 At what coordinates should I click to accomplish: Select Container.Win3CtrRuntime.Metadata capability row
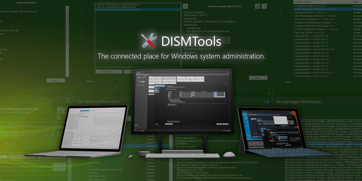click(327, 23)
